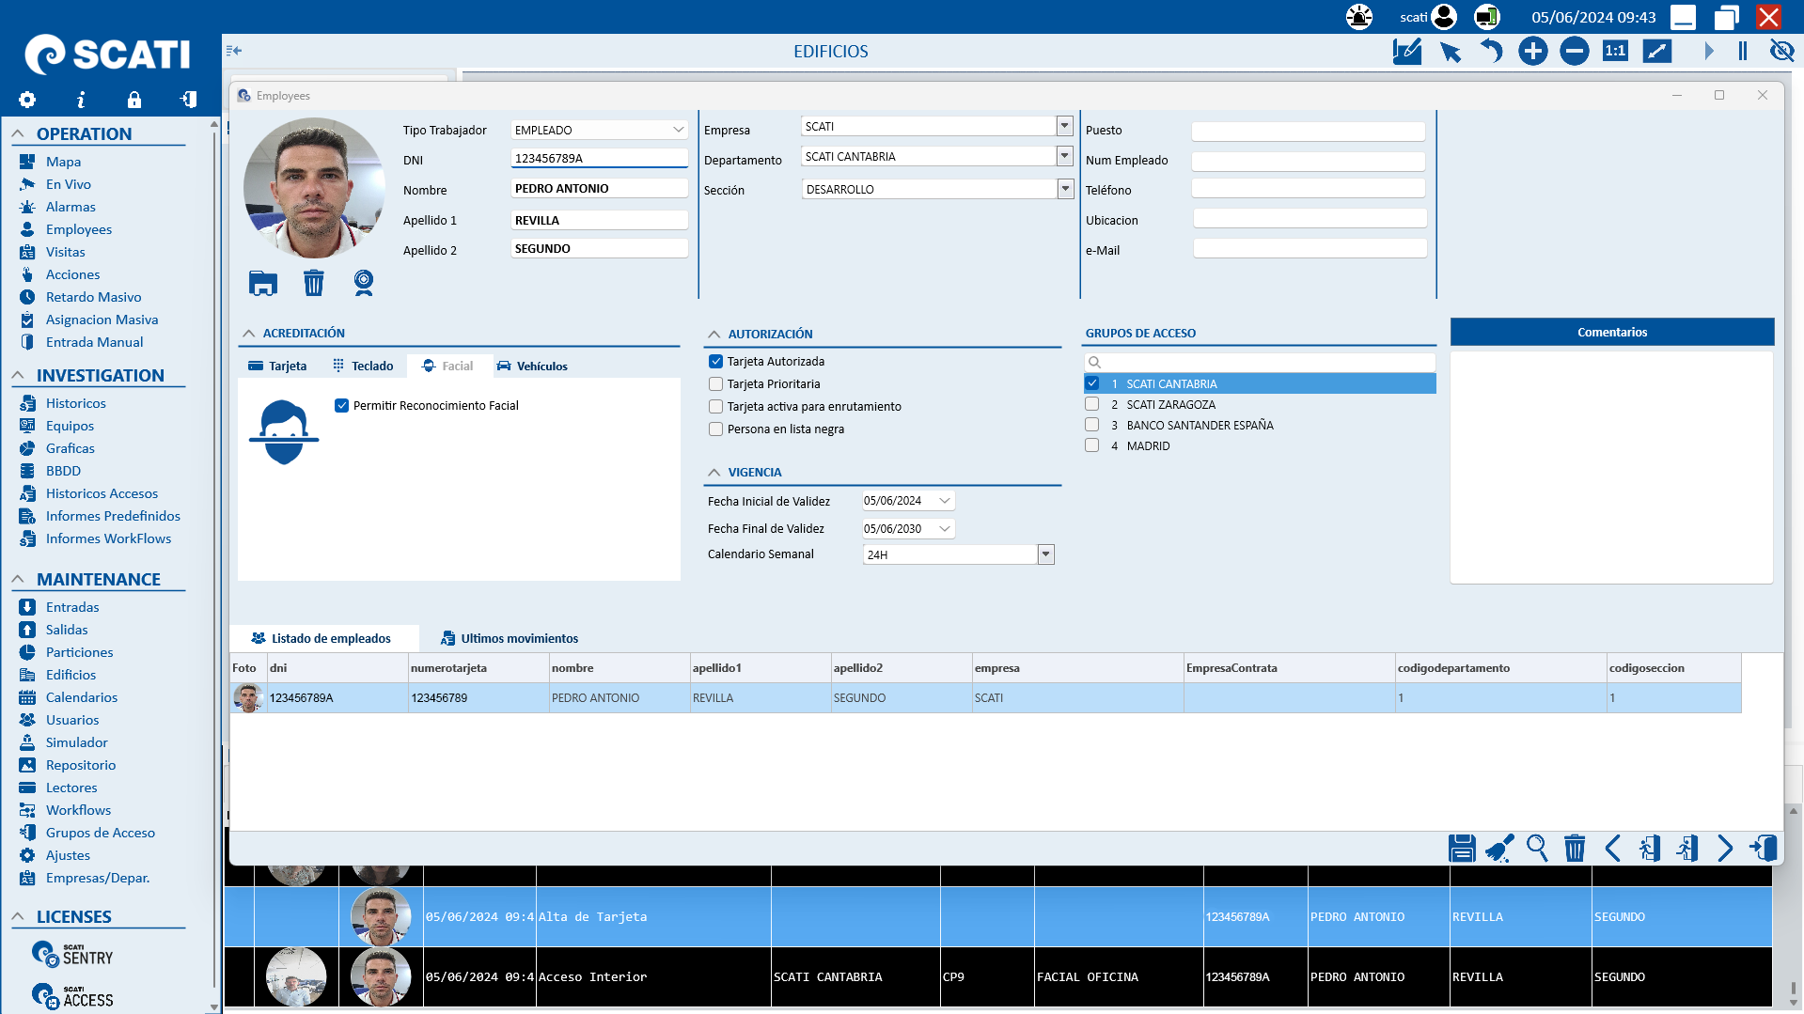Switch to the Facial tab
The height and width of the screenshot is (1014, 1804).
tap(448, 367)
